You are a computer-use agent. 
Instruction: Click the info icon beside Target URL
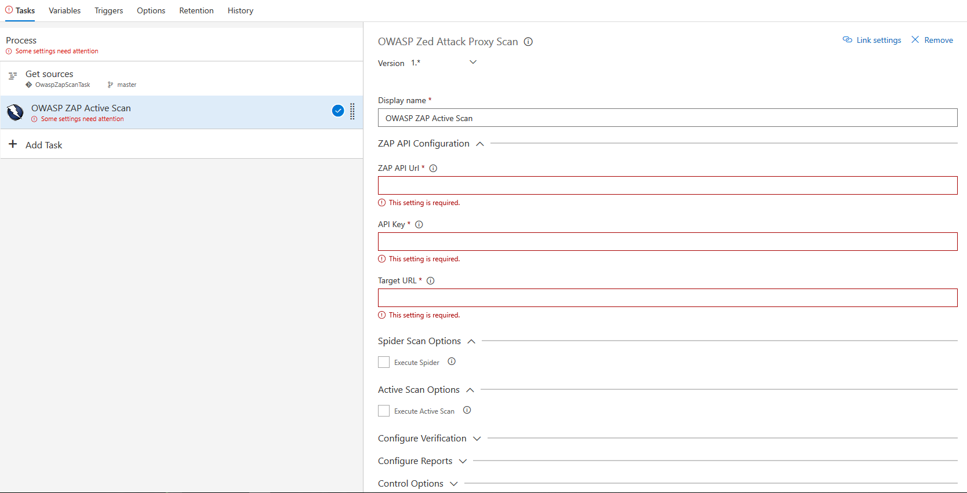coord(431,281)
